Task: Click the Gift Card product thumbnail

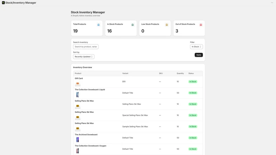Action: [78, 83]
